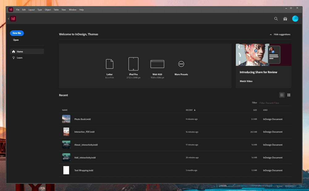309x191 pixels.
Task: Click the New file button
Action: pos(17,33)
